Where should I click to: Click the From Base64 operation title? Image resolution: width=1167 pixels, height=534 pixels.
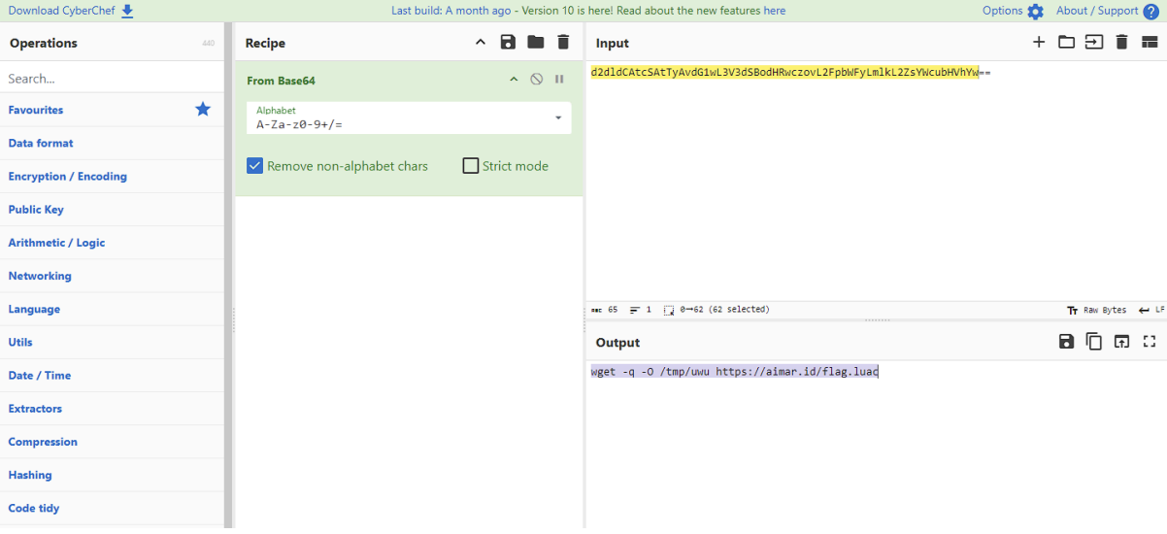[282, 81]
